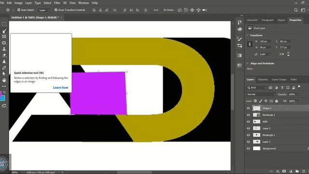Toggle the layer filter on/off switch

pos(299,87)
